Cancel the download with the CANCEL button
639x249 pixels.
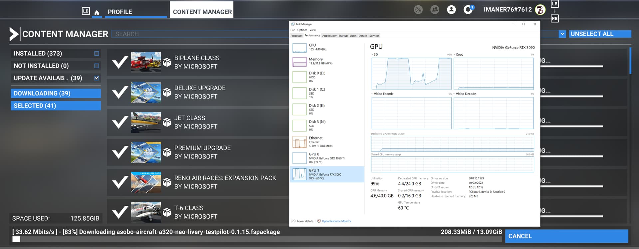click(x=566, y=236)
